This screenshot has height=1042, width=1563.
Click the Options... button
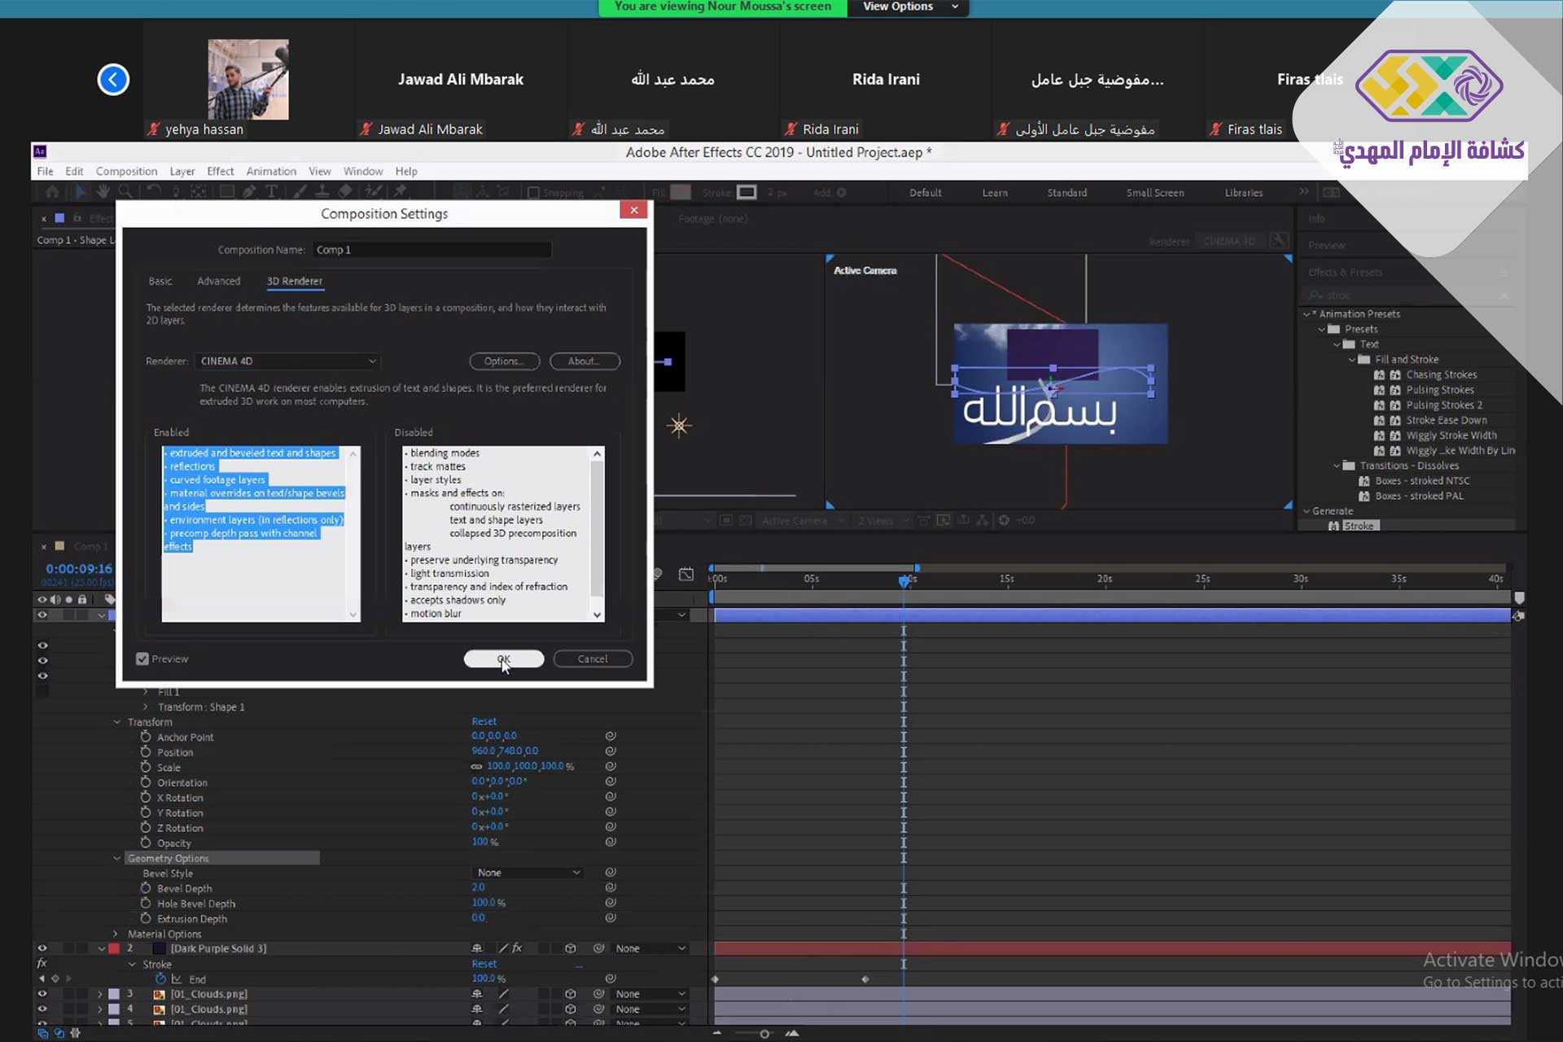pyautogui.click(x=504, y=361)
